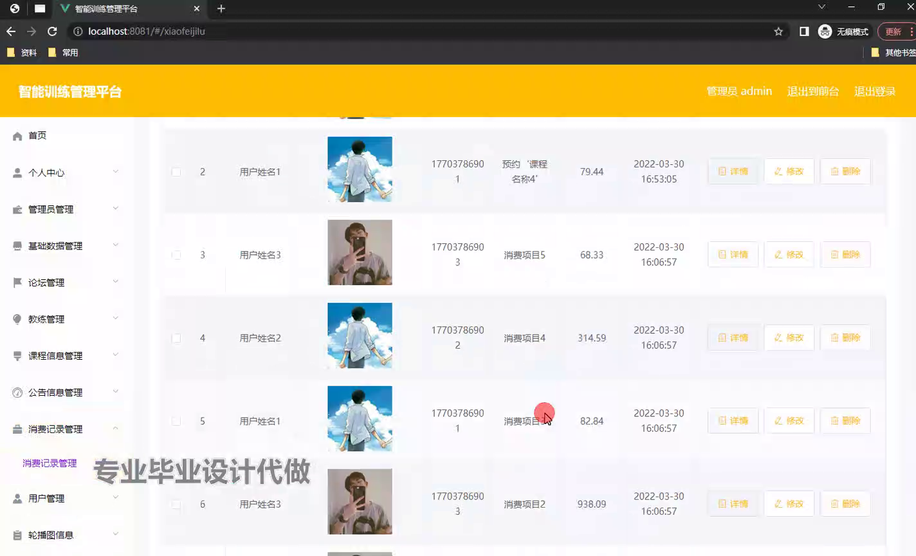Click the flag icon beside 论坛管理

coord(17,283)
